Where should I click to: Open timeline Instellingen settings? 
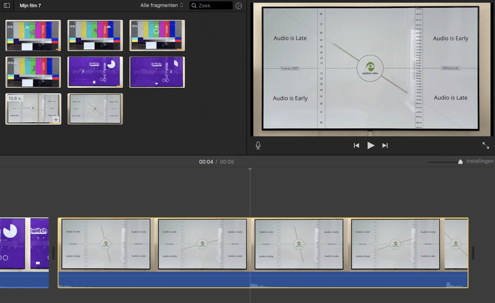click(480, 161)
